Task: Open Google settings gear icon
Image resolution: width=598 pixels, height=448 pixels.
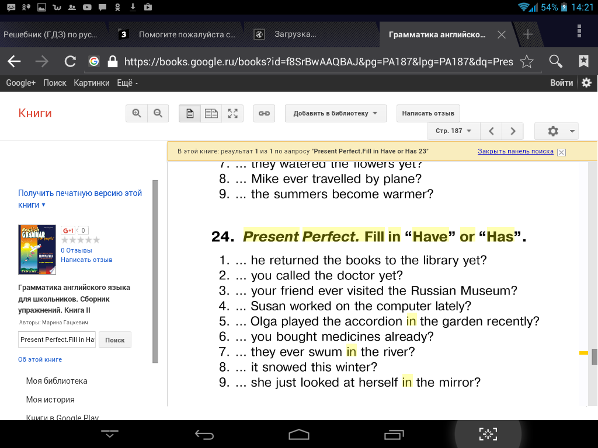Action: [586, 83]
